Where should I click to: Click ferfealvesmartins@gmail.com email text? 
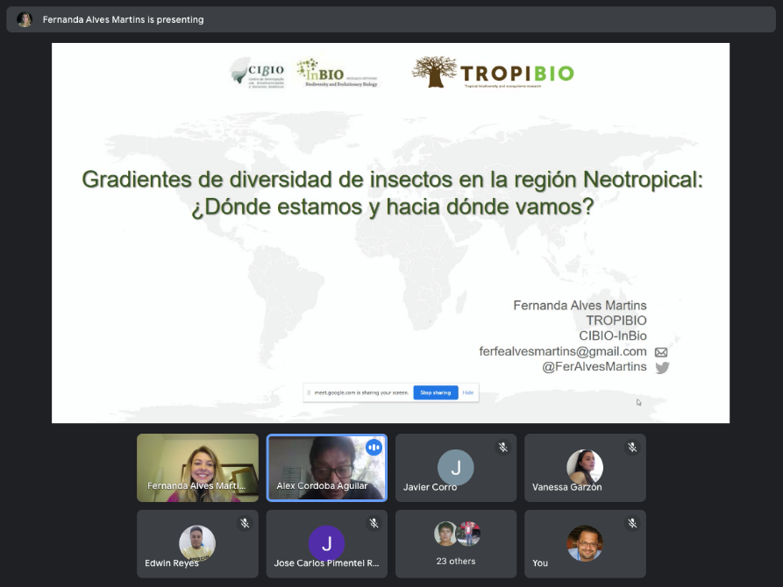pyautogui.click(x=563, y=351)
